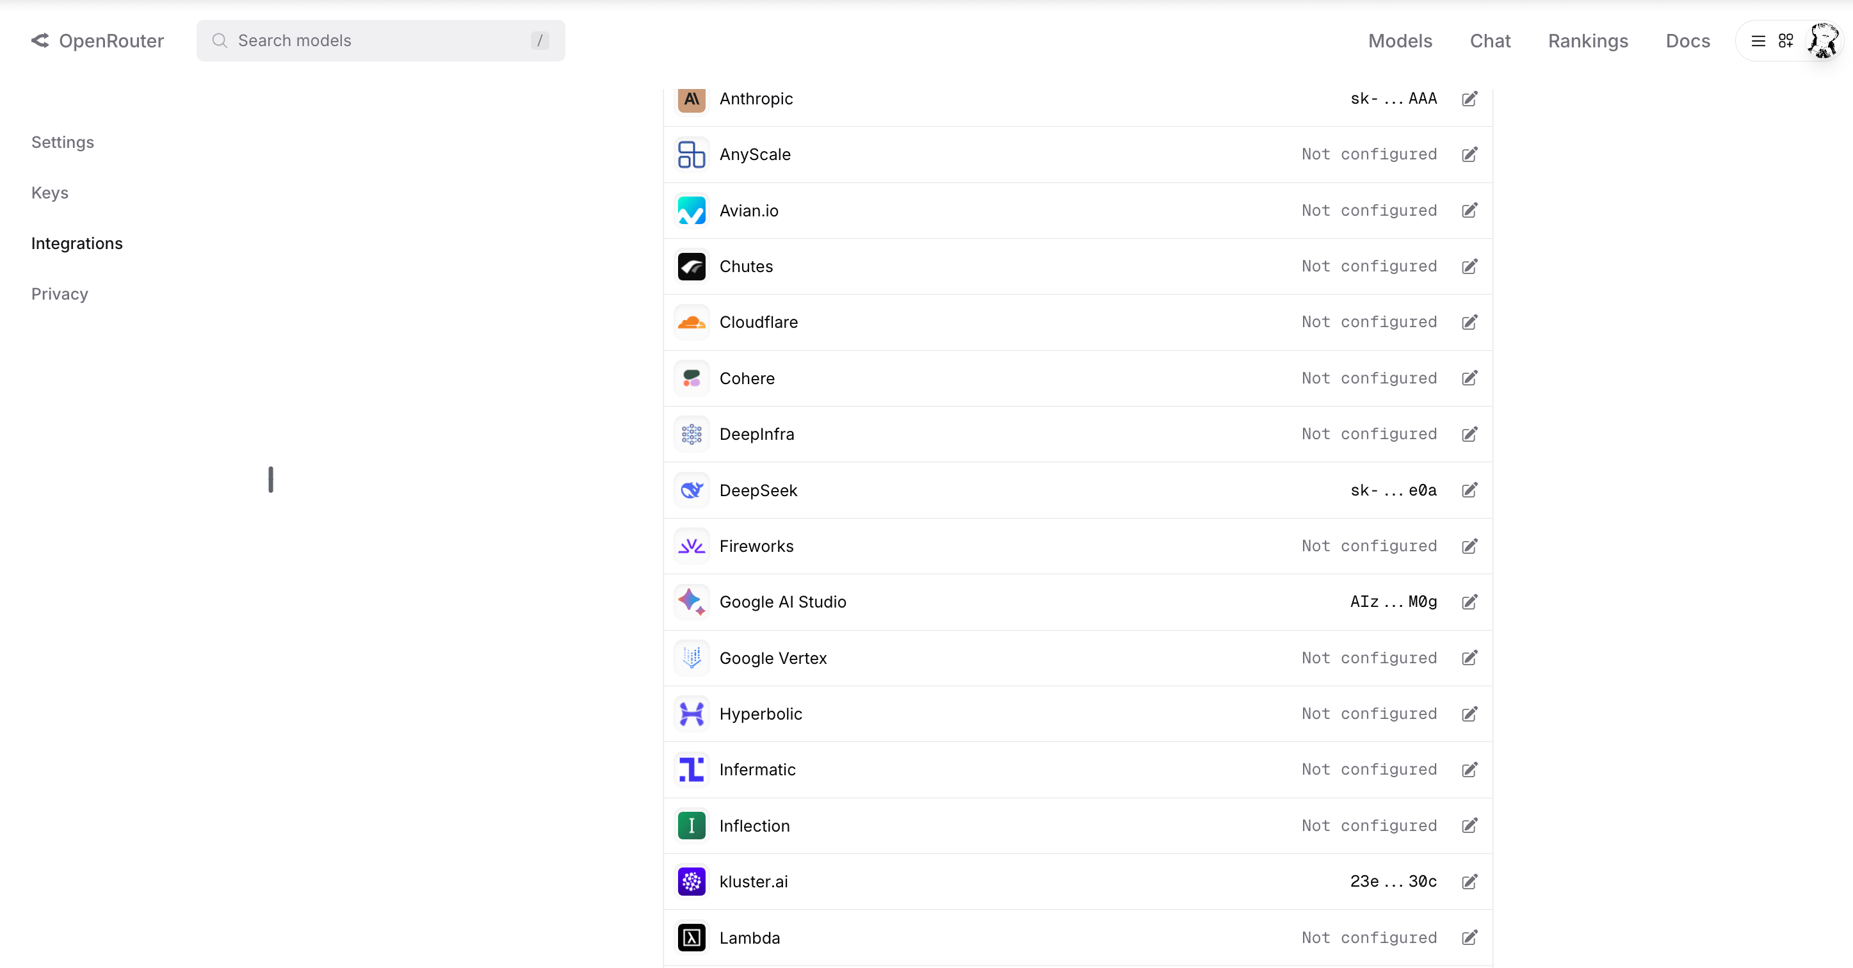Edit the AnyScale integration key
1853x968 pixels.
[1469, 155]
